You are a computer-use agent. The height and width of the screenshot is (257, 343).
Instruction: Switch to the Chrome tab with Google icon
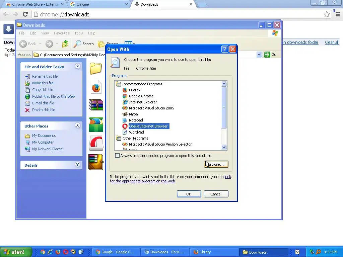(99, 4)
